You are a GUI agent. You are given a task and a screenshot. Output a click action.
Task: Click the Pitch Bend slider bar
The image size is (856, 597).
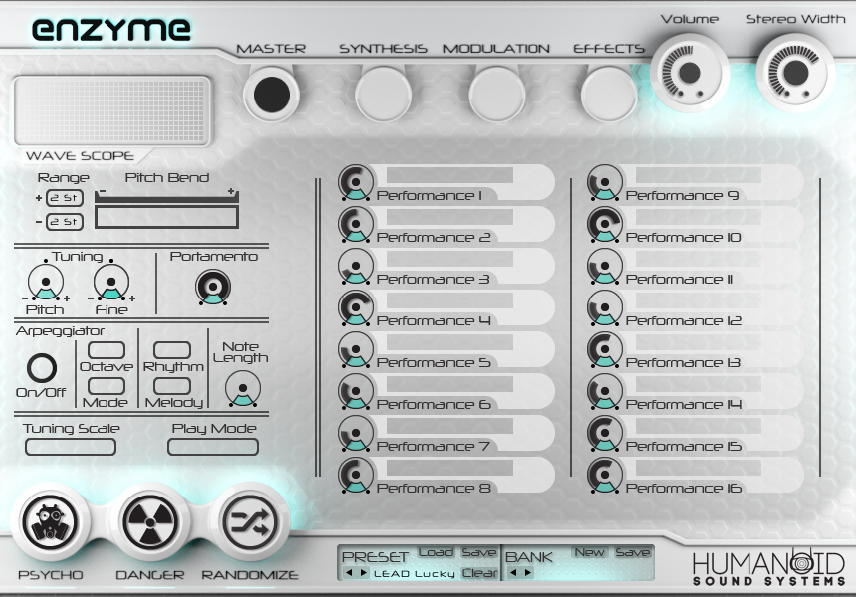point(166,217)
